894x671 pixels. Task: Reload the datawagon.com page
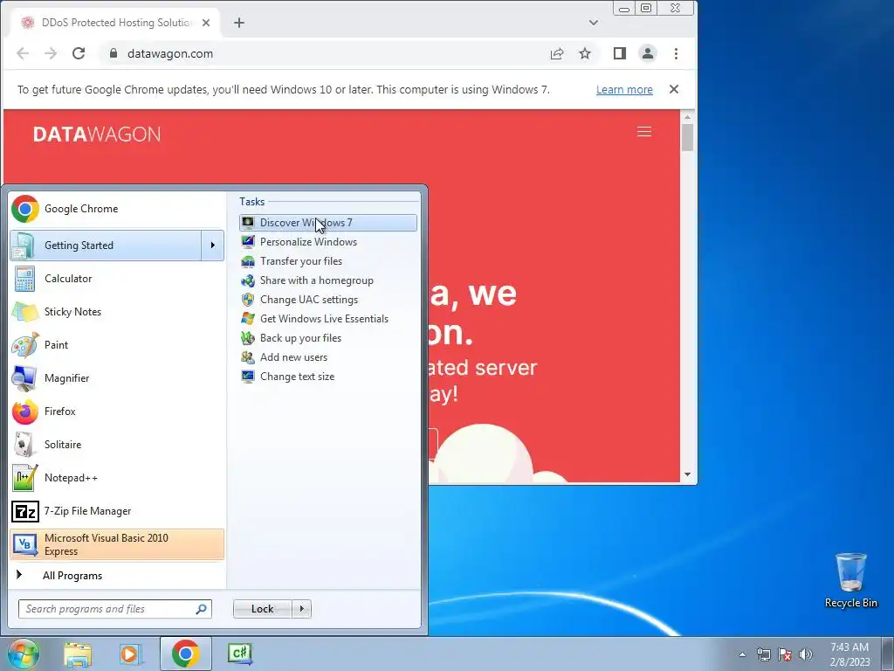(x=79, y=53)
